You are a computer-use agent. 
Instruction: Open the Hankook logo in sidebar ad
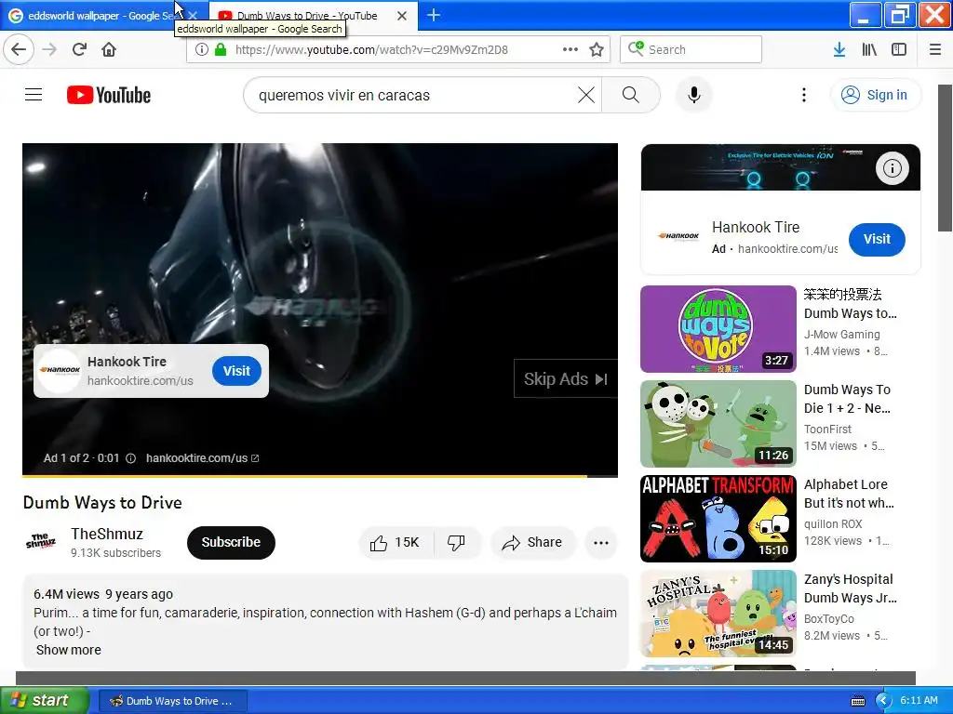(678, 236)
